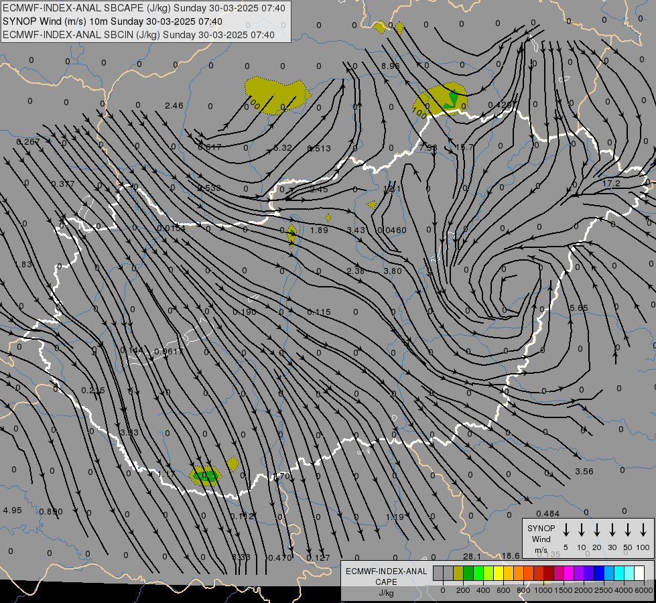Click the 1000 tick label on the CAPE scale
656x603 pixels.
[543, 590]
